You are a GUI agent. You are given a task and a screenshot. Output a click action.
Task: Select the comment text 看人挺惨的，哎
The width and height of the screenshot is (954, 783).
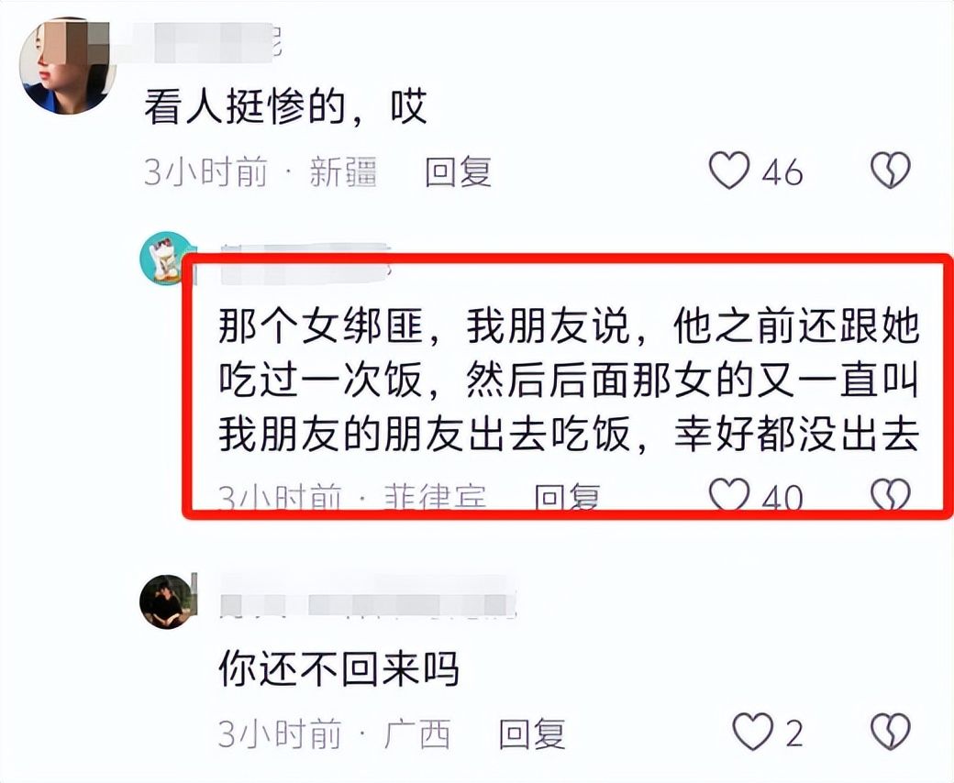pyautogui.click(x=286, y=107)
